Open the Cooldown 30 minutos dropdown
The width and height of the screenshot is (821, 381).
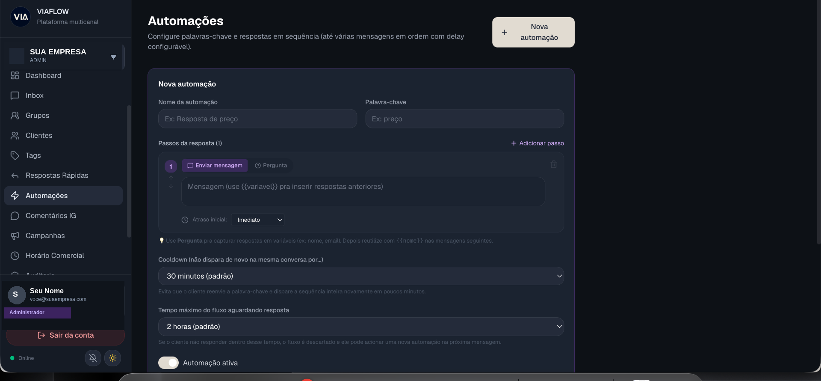pyautogui.click(x=361, y=276)
